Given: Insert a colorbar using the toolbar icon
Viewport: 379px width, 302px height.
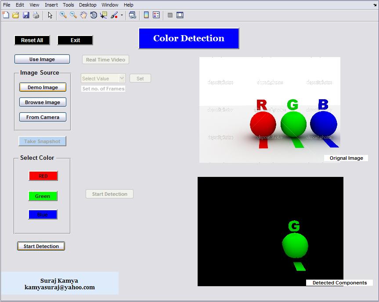Looking at the screenshot, I should (x=146, y=15).
